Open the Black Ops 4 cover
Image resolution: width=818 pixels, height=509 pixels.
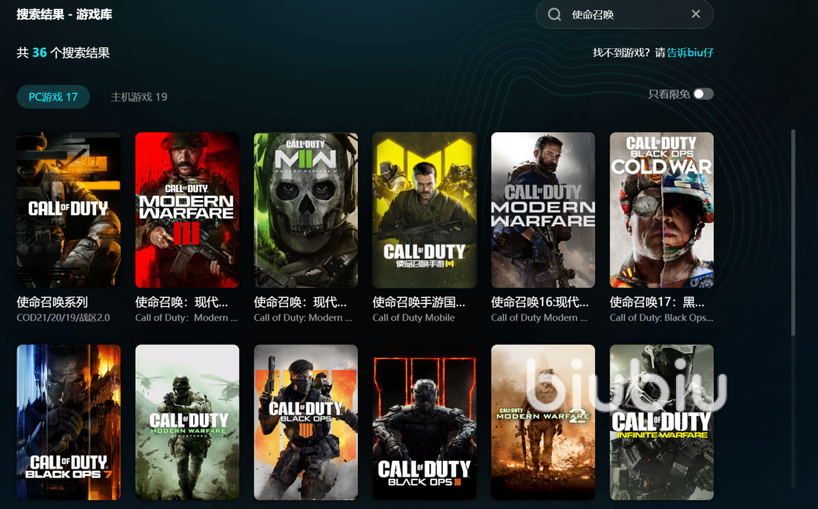pos(305,422)
